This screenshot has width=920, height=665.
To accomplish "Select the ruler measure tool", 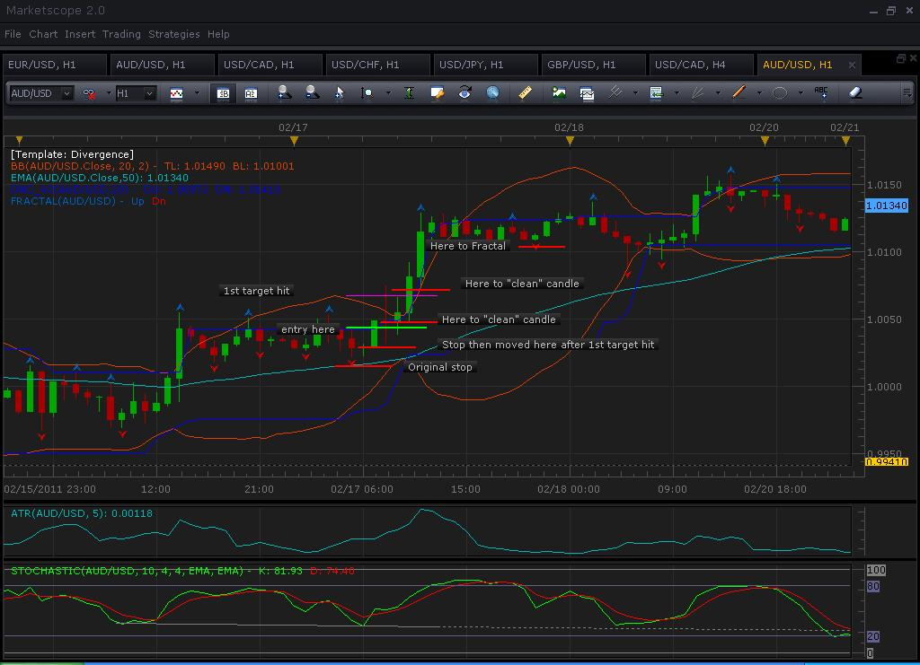I will (525, 92).
